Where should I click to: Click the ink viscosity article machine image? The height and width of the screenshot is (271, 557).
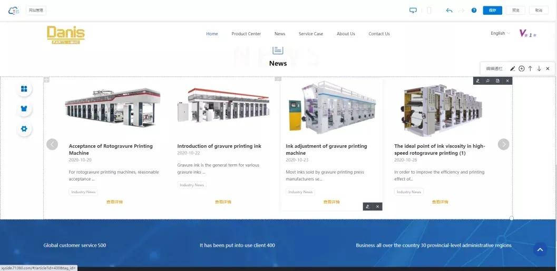point(440,110)
